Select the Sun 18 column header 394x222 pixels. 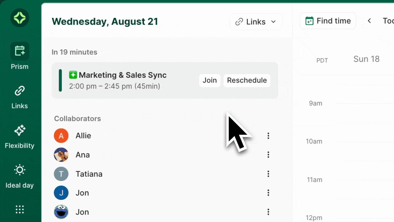pyautogui.click(x=366, y=59)
